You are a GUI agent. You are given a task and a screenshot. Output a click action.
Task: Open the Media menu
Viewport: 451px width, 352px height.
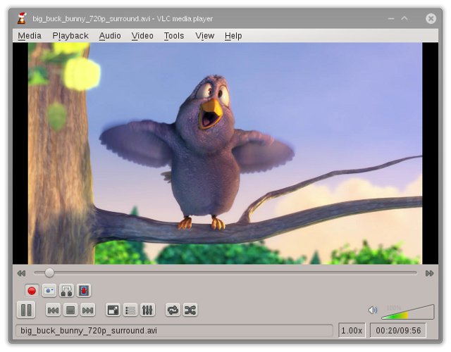[30, 36]
